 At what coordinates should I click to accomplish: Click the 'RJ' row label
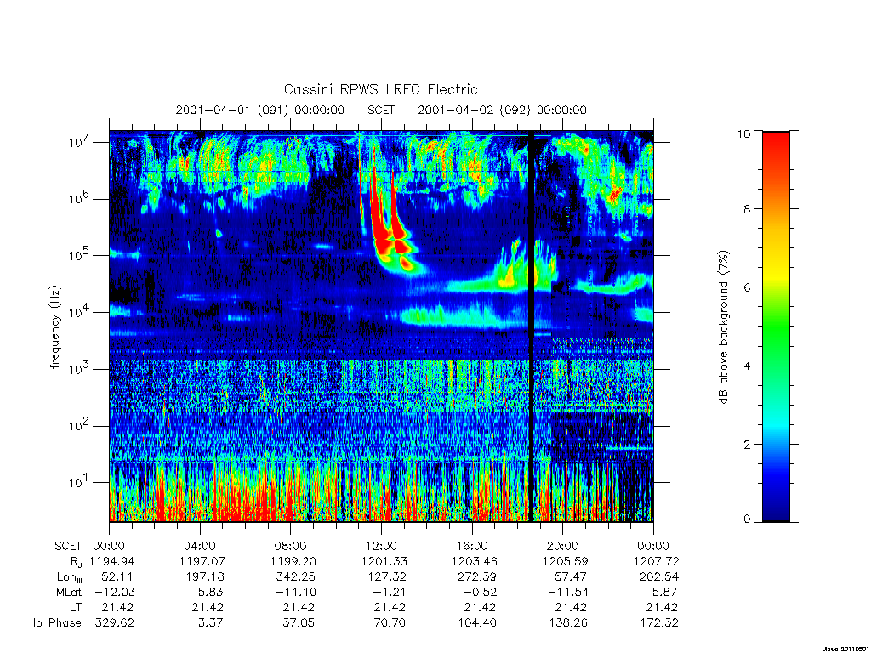click(x=76, y=561)
